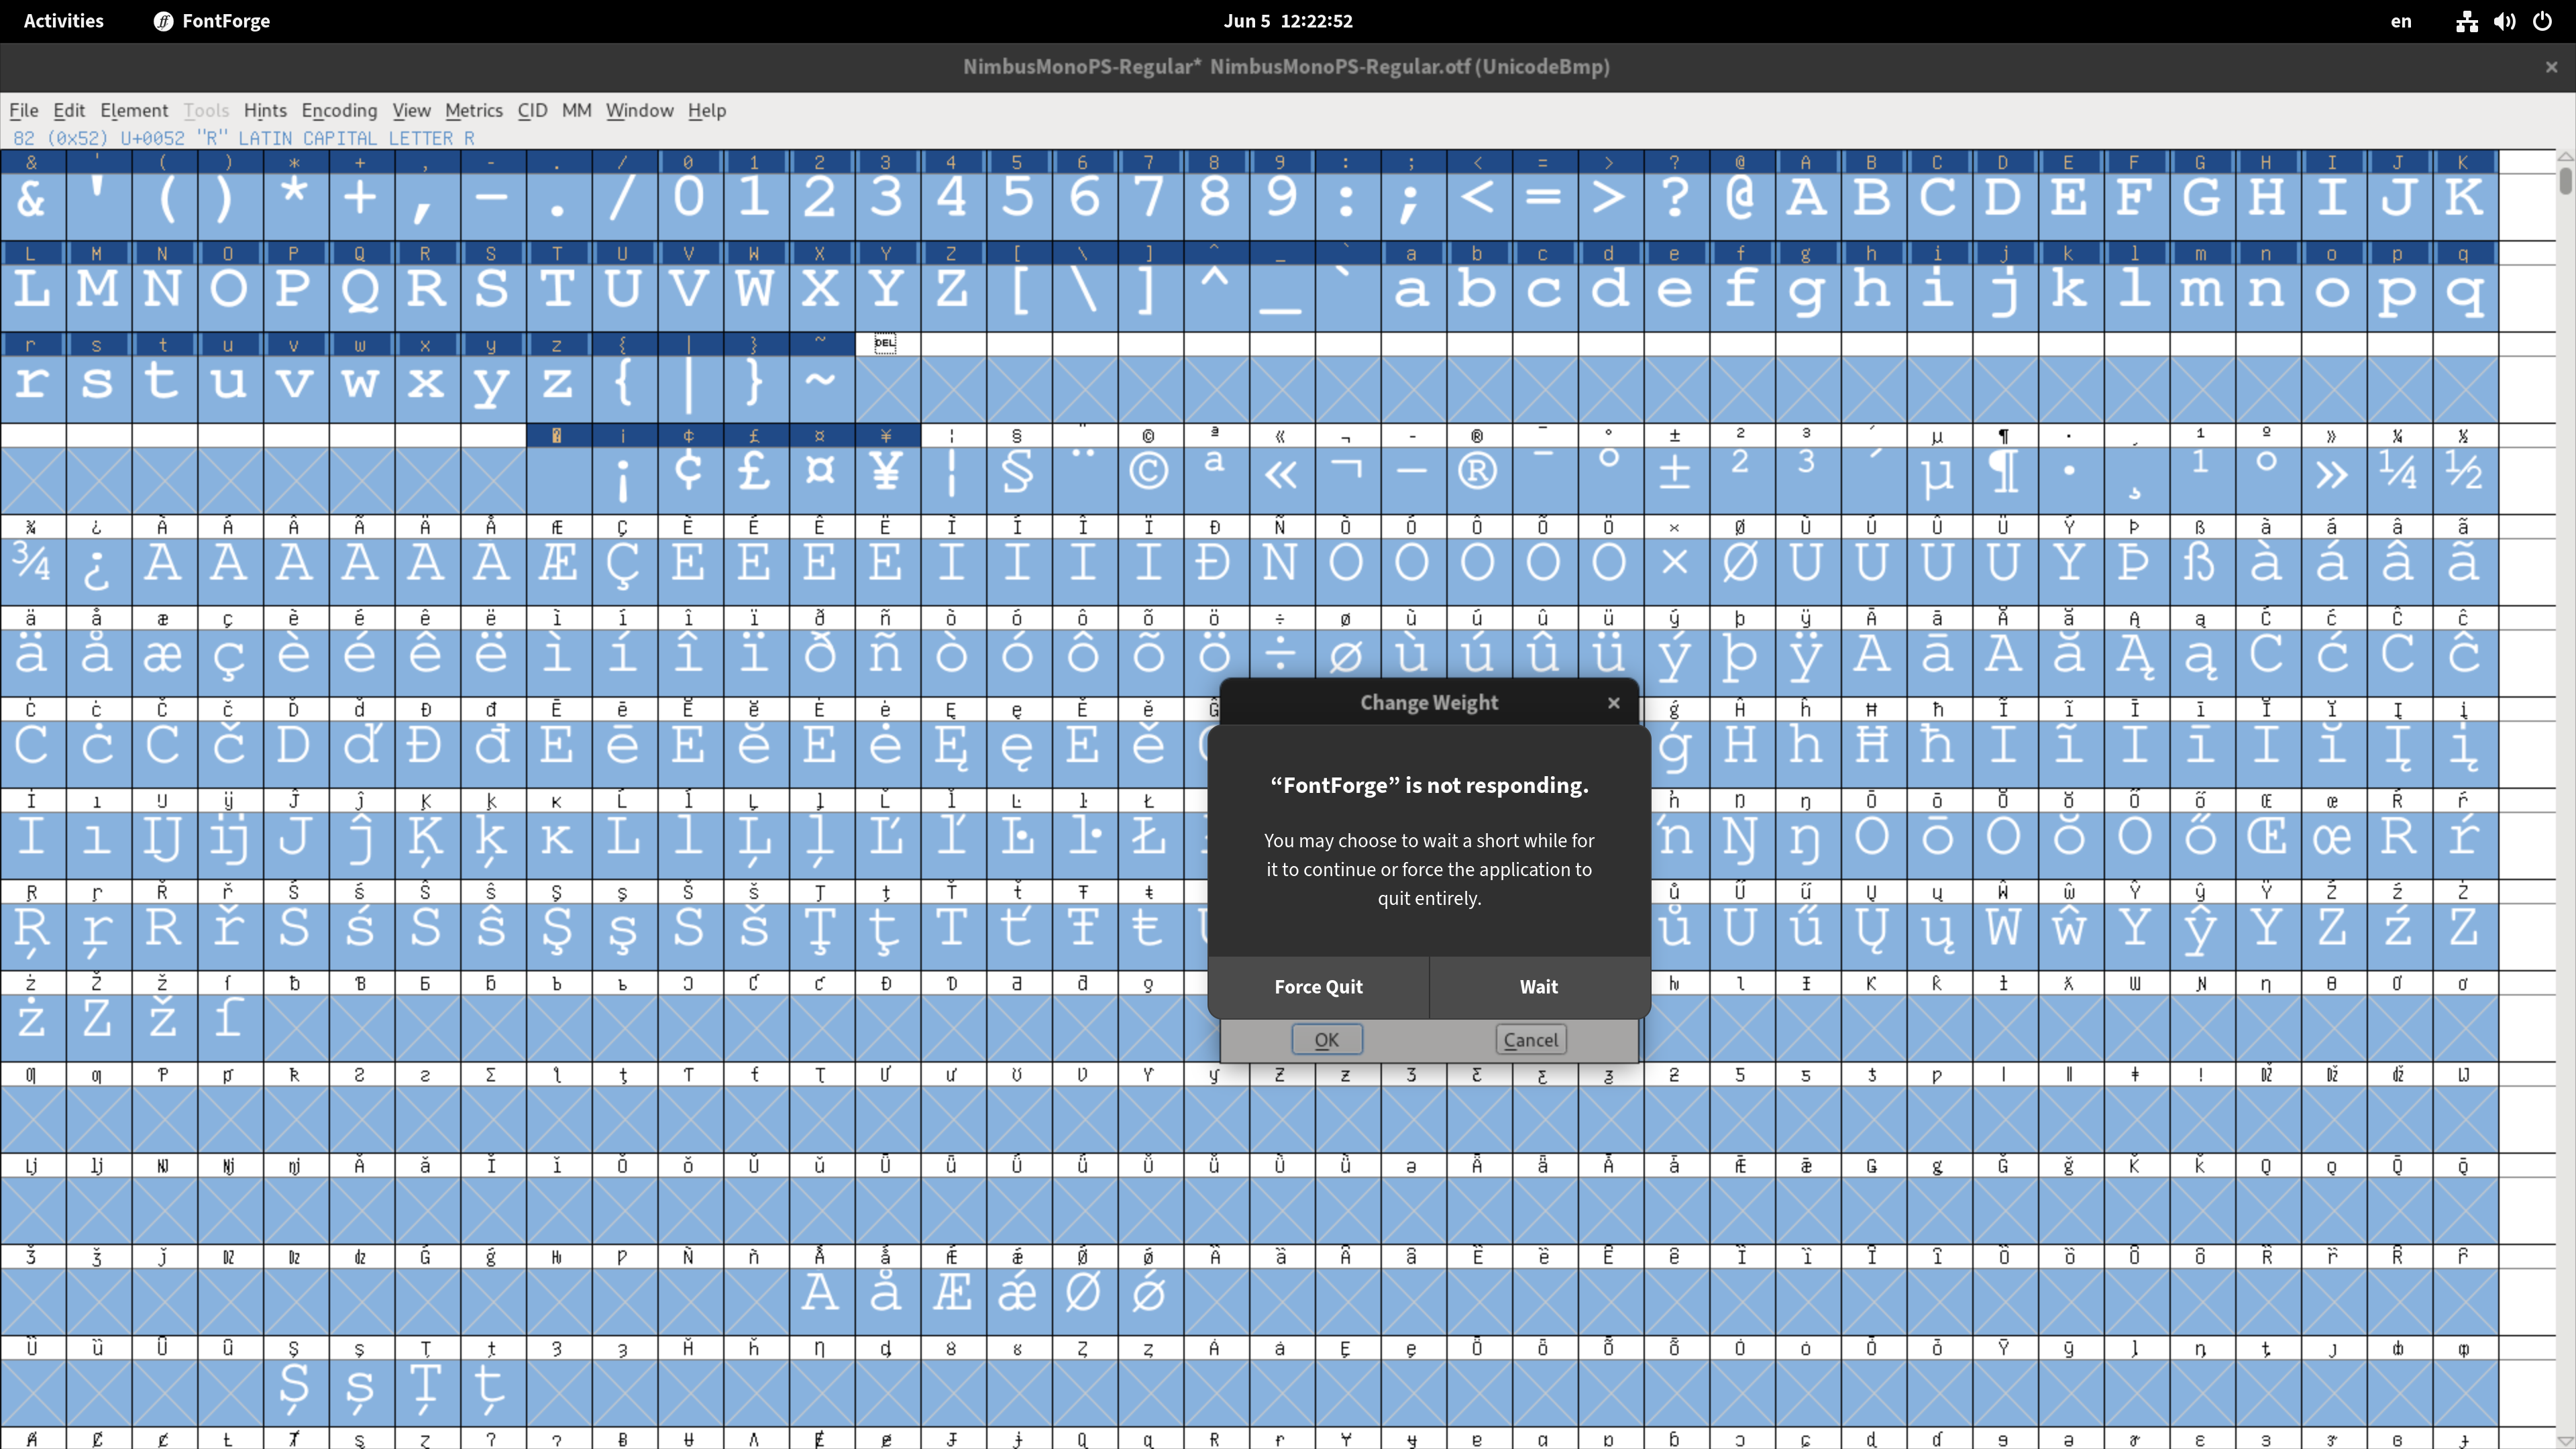Screen dimensions: 2576x1449
Task: Click the network status icon
Action: tap(2466, 21)
